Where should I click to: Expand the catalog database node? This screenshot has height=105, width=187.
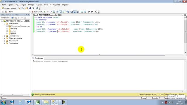coord(7,29)
